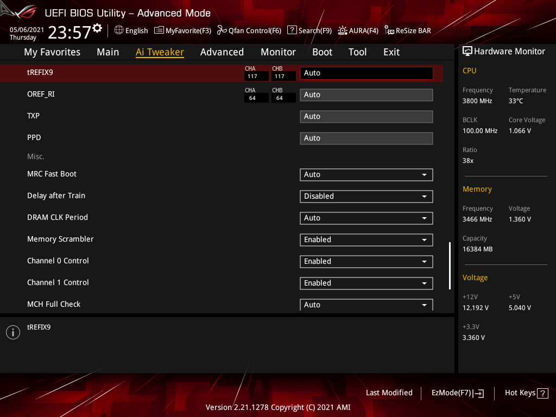Click tREFIX9 CHB value 117

pos(283,76)
